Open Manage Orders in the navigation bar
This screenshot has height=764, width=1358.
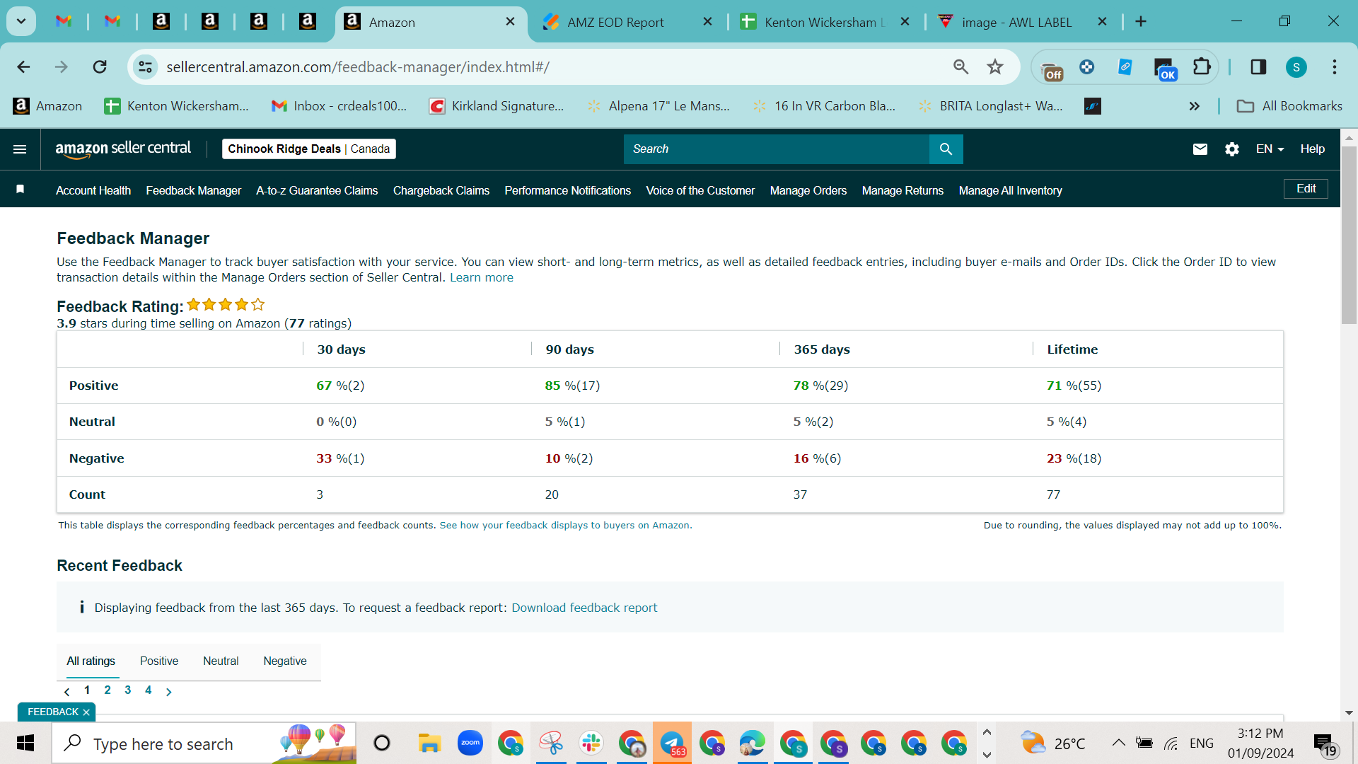tap(808, 191)
